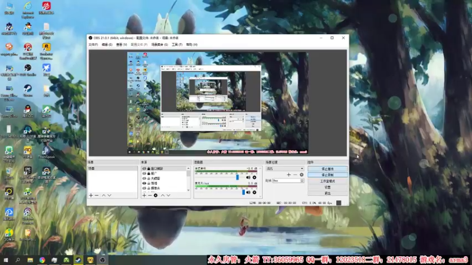The image size is (472, 265).
Task: Open the 编辑(E) menu
Action: 107,45
